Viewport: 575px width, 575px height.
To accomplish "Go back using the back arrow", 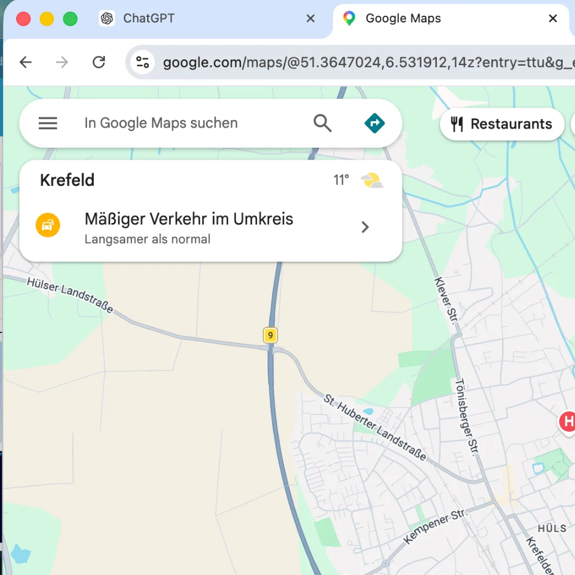I will click(x=25, y=62).
